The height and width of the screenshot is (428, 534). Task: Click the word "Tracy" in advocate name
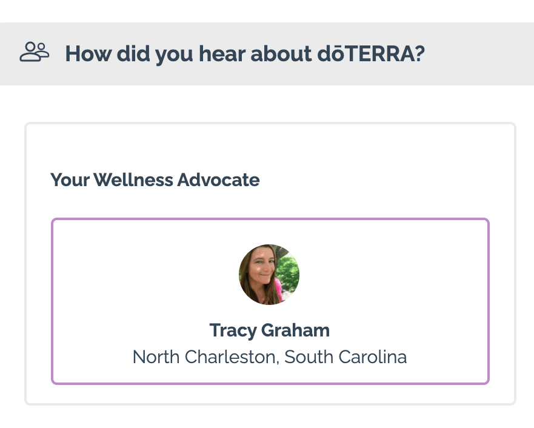pos(233,330)
